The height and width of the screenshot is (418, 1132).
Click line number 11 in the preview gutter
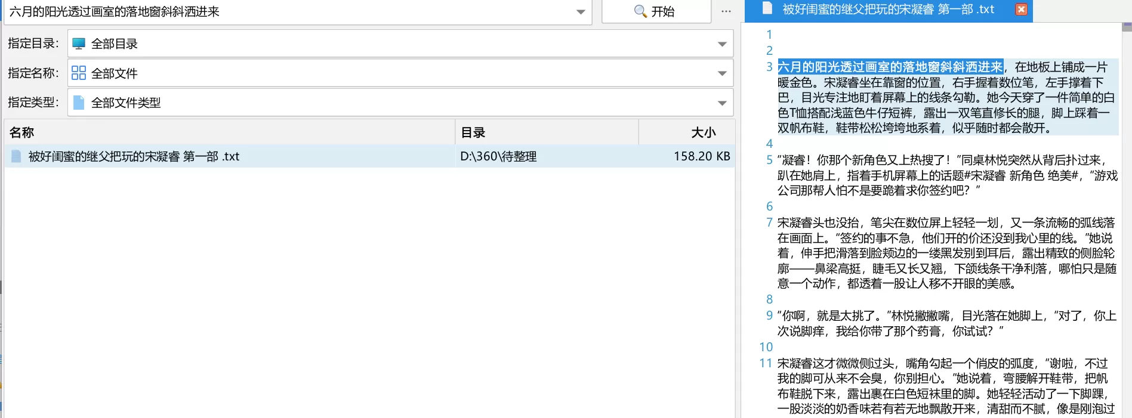[x=766, y=363]
